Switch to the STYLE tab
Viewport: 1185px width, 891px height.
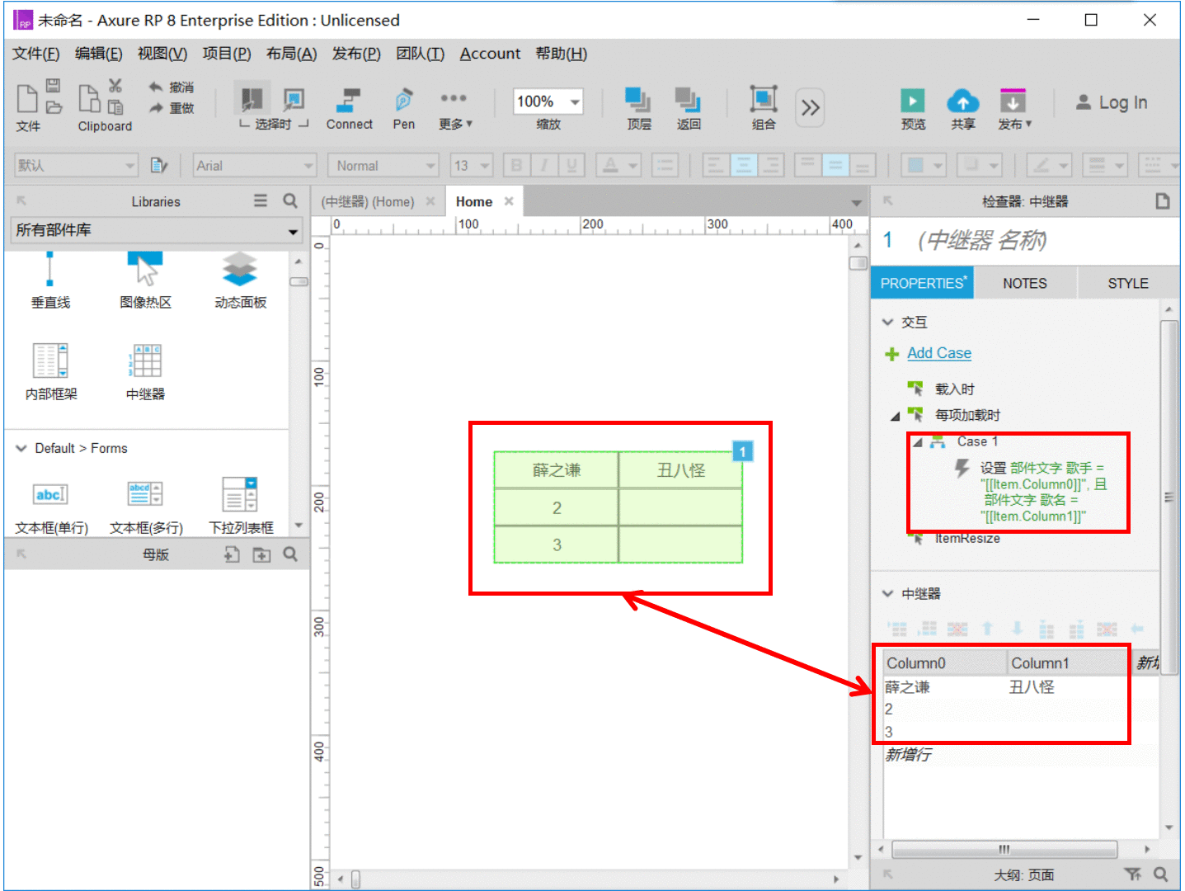click(1127, 283)
